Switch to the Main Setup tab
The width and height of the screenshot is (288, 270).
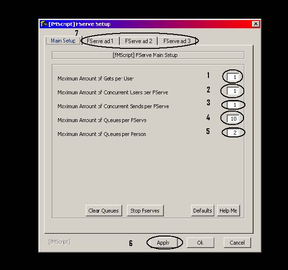[x=63, y=41]
